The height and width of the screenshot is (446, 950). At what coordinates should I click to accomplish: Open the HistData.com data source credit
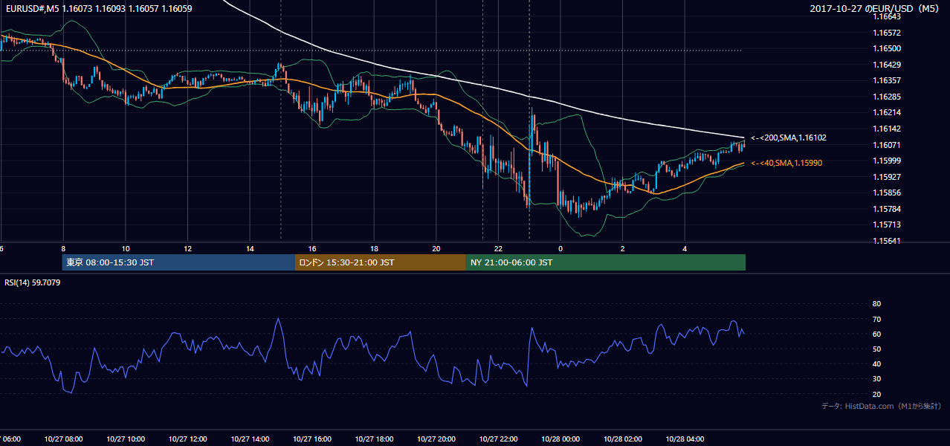point(882,407)
